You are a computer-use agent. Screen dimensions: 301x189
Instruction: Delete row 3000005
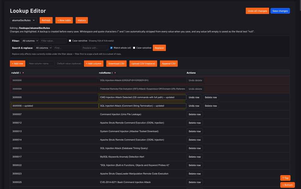pyautogui.click(x=211, y=98)
